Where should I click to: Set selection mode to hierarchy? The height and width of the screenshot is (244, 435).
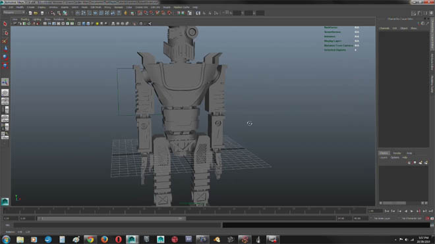point(53,13)
